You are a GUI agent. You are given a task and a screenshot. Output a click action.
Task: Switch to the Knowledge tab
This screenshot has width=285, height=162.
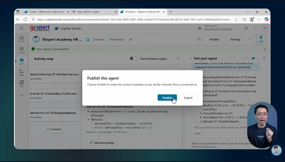[116, 39]
